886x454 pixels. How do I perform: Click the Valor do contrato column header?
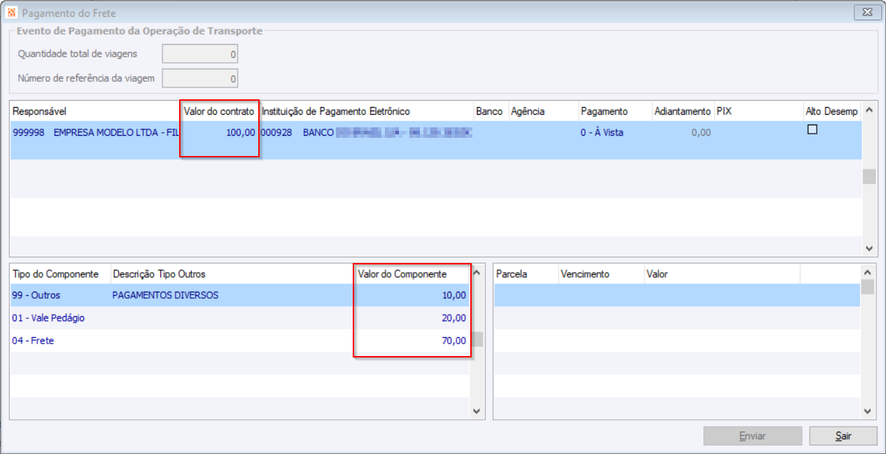219,112
